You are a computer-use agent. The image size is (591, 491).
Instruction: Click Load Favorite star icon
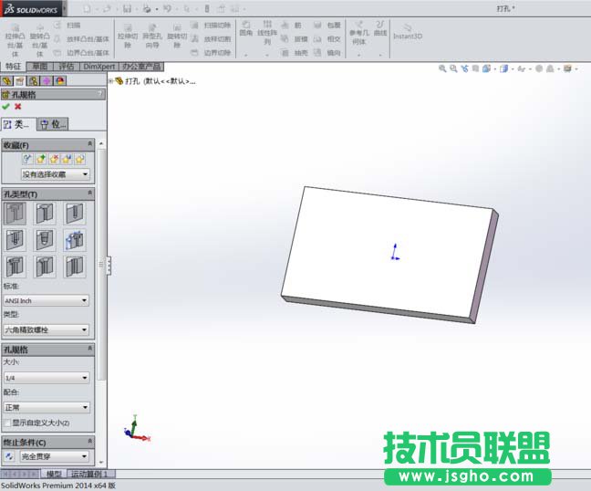(79, 159)
